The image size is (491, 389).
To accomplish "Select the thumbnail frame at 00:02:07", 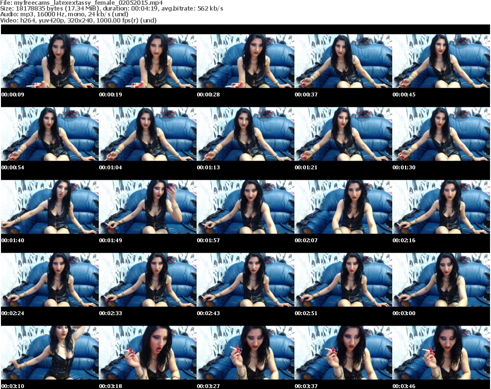I will click(x=343, y=207).
